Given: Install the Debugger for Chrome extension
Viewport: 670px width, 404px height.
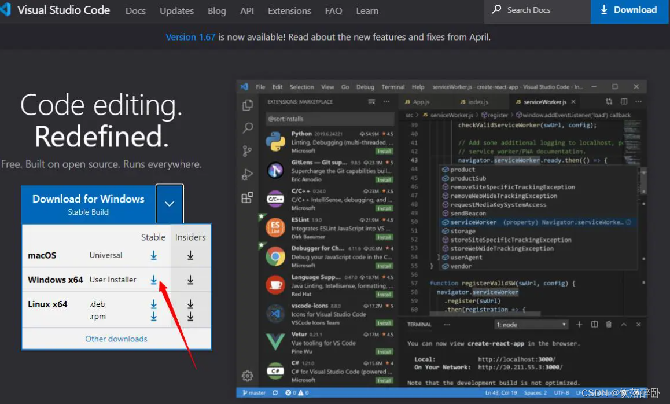Looking at the screenshot, I should click(x=384, y=266).
